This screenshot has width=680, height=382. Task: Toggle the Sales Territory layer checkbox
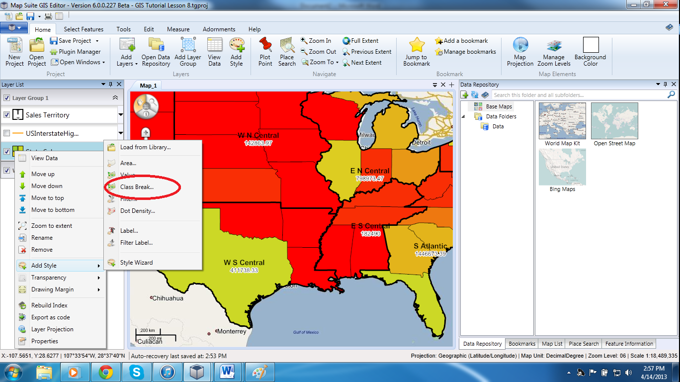pos(7,115)
